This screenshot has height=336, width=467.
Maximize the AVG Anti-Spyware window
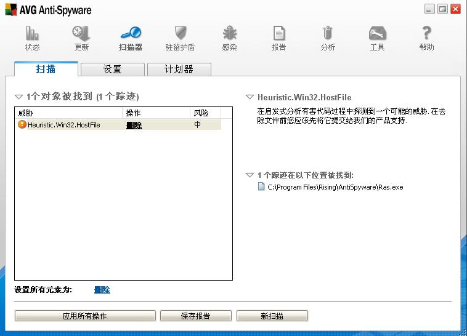(442, 9)
